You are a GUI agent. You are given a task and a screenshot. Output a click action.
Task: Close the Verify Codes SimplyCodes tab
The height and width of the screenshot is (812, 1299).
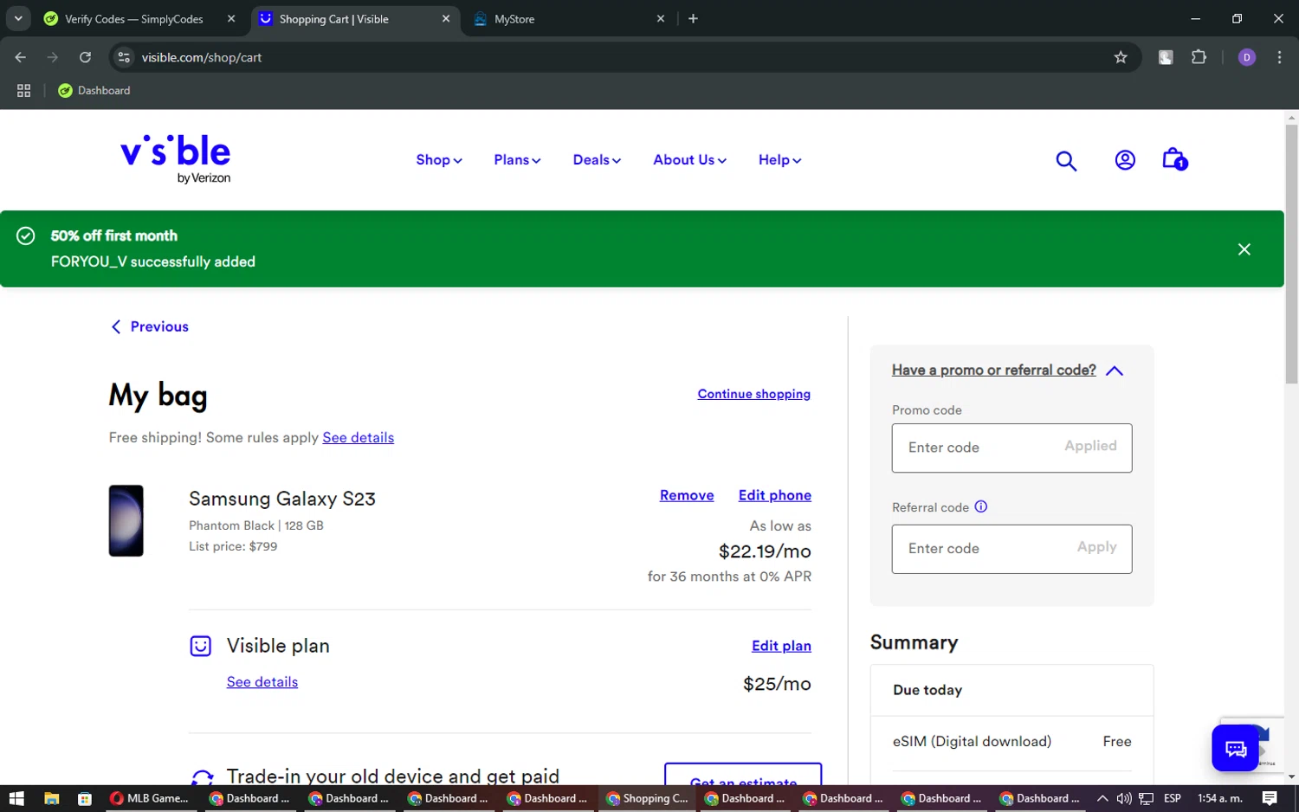click(231, 19)
